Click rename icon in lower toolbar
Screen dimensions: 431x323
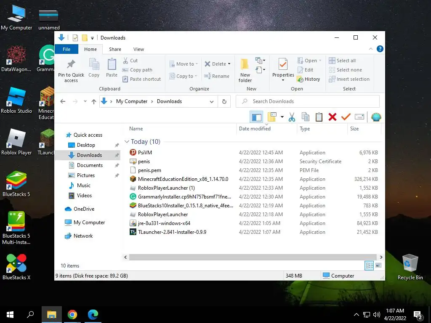[x=359, y=117]
